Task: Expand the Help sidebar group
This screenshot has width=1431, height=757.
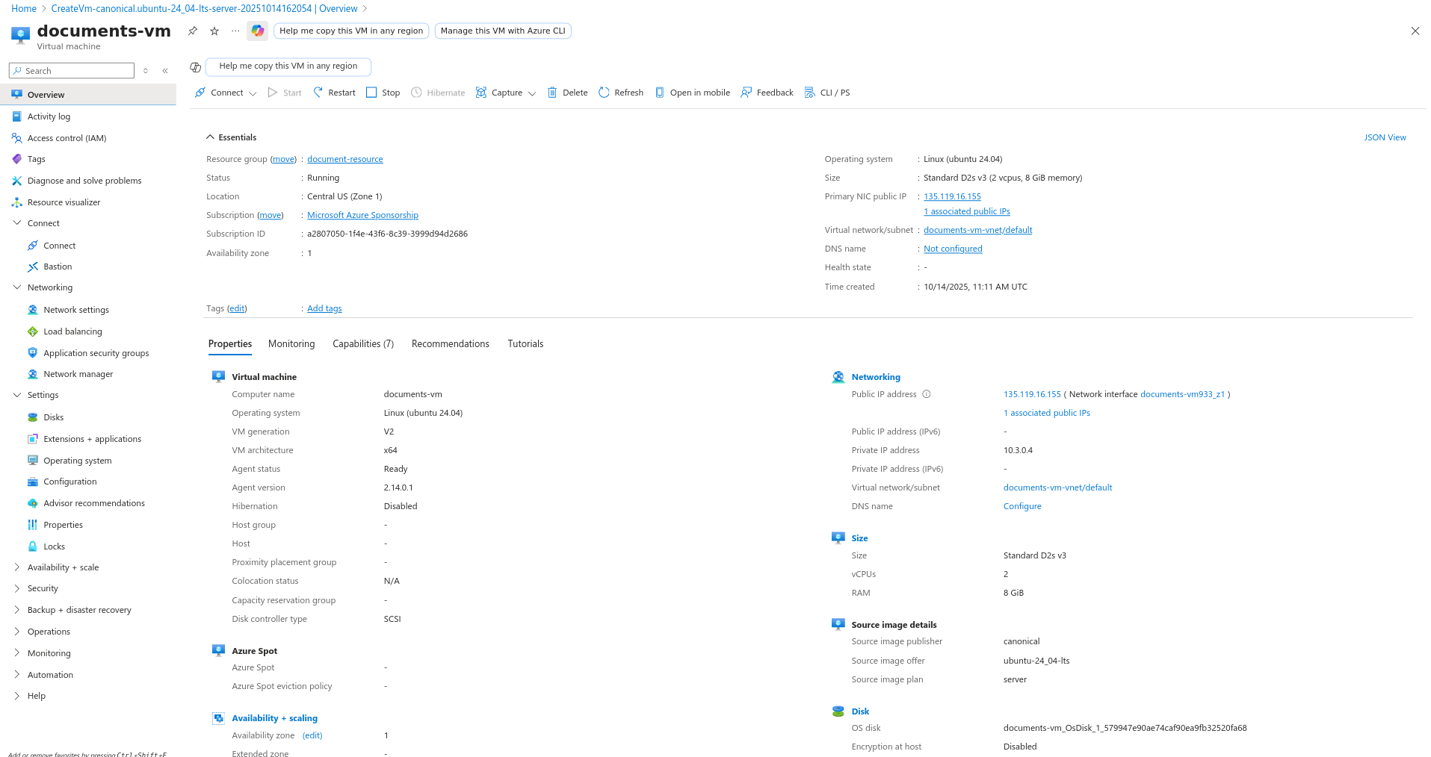Action: [x=17, y=696]
